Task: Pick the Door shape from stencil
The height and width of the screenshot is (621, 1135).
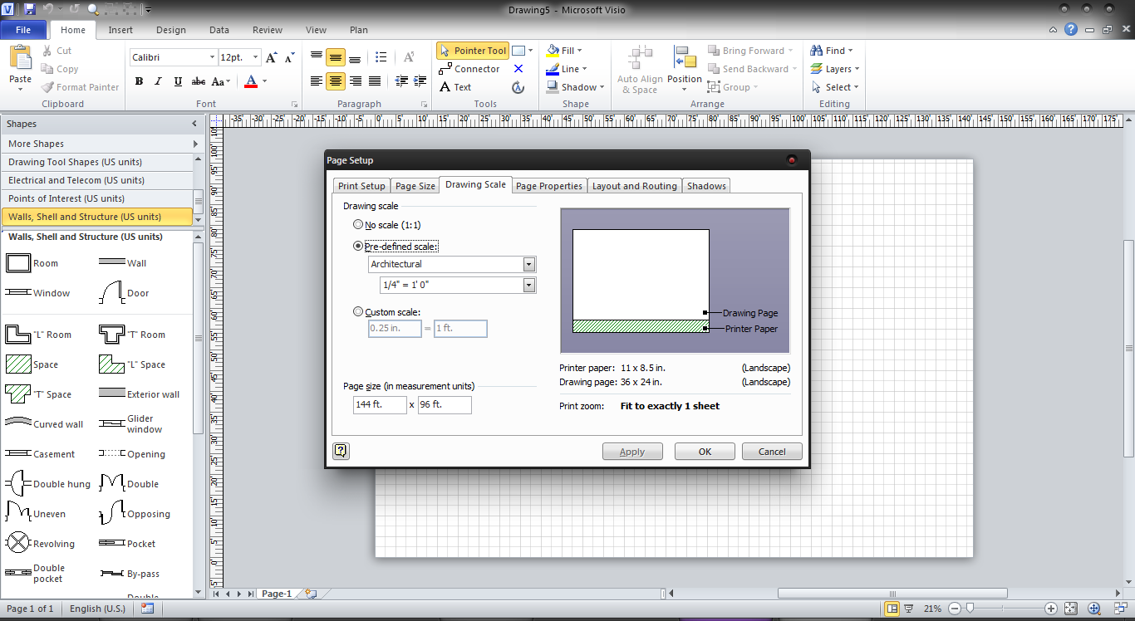Action: (125, 293)
